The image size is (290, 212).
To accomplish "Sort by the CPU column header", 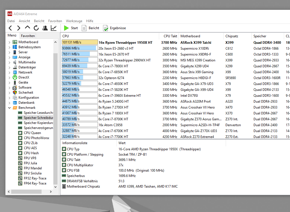I will tap(110, 36).
